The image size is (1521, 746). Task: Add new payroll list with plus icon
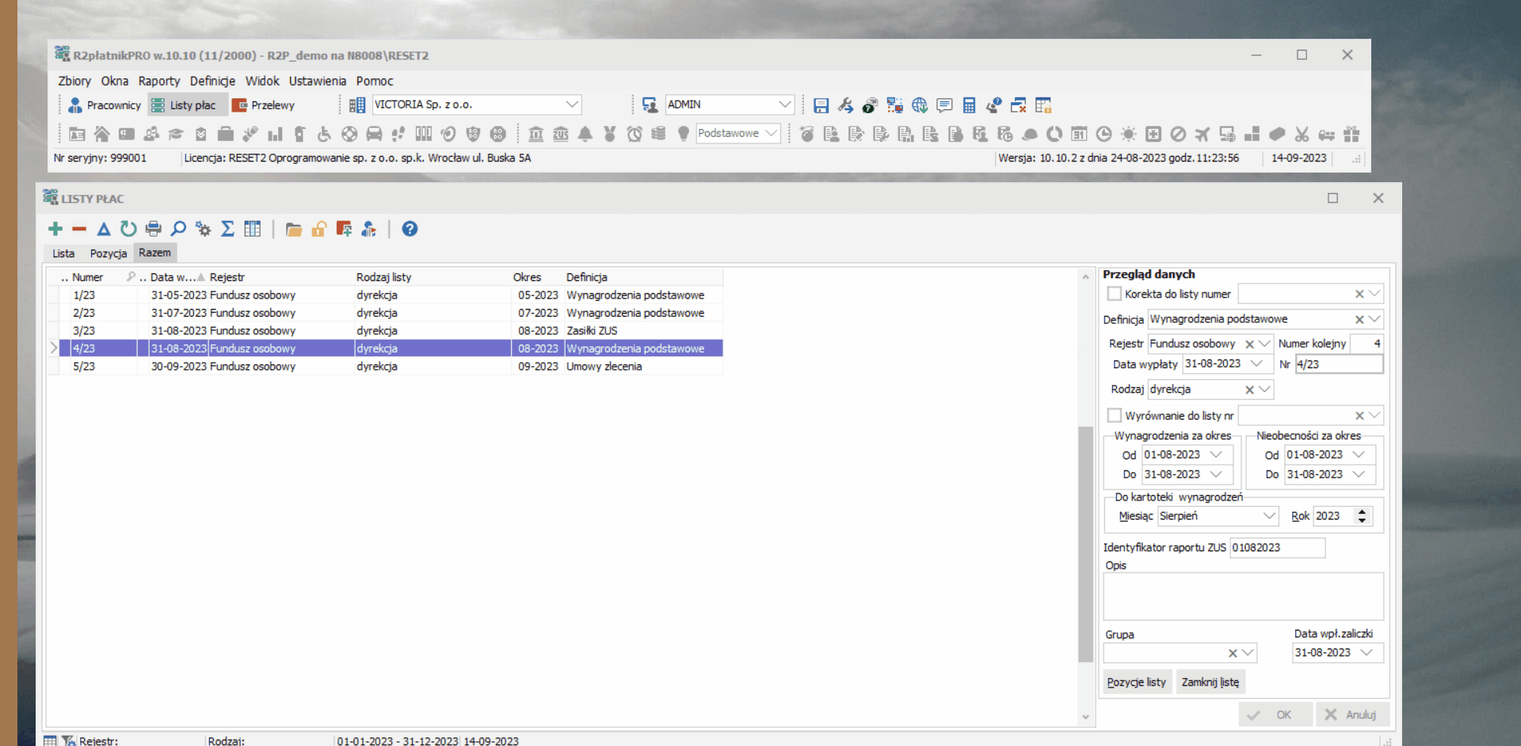[55, 229]
